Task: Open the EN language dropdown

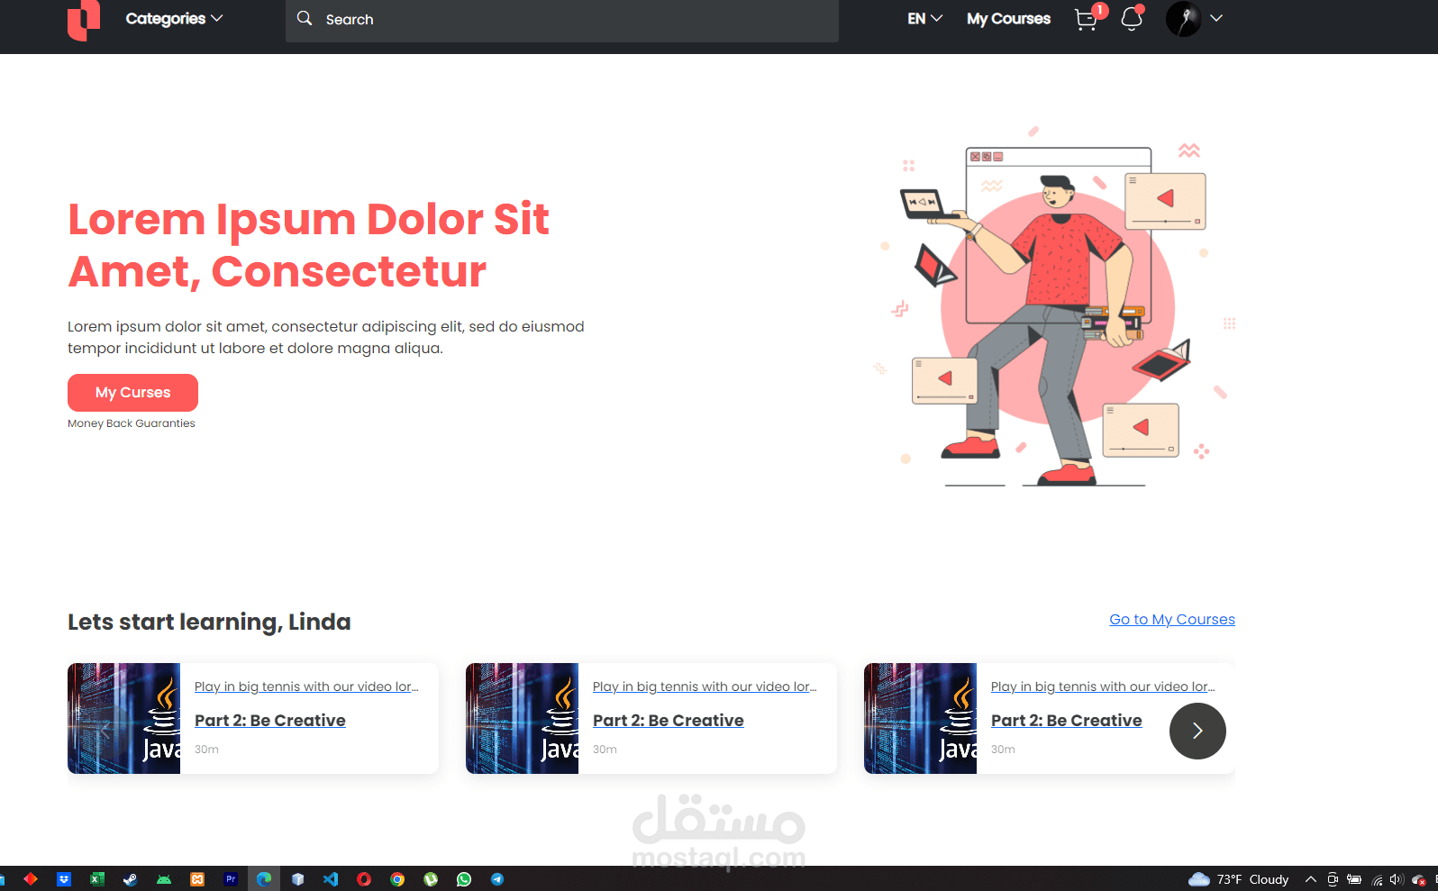Action: click(924, 18)
